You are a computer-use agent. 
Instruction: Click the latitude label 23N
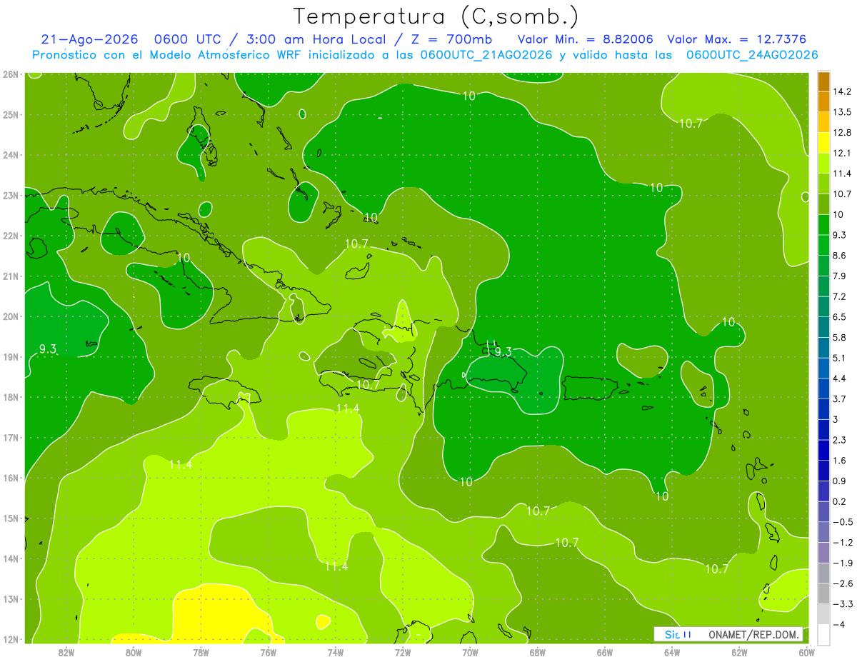coord(10,195)
